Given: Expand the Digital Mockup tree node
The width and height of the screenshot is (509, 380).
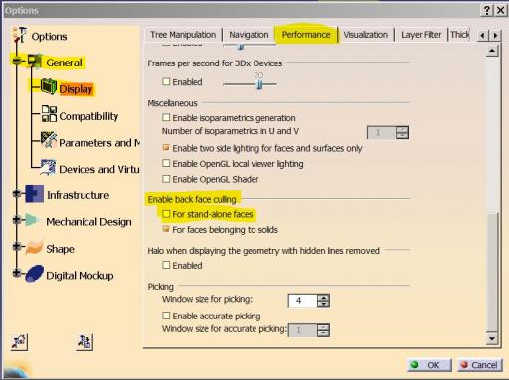Looking at the screenshot, I should [x=17, y=273].
